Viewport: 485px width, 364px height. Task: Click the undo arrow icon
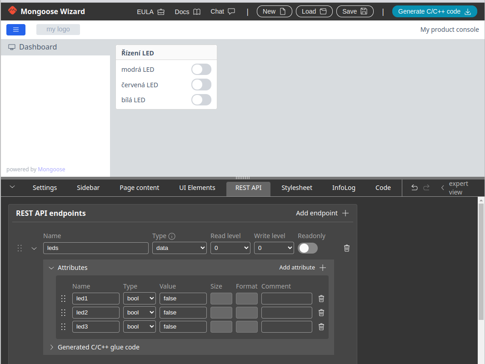click(x=414, y=188)
